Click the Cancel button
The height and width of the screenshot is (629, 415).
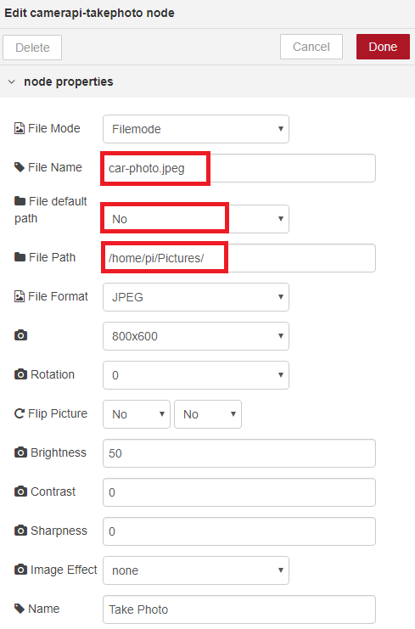point(311,47)
